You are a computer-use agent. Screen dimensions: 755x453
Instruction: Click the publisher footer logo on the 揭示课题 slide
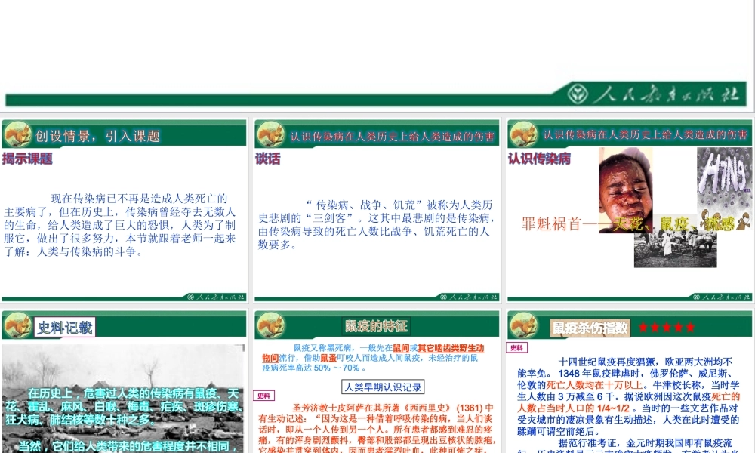(216, 297)
